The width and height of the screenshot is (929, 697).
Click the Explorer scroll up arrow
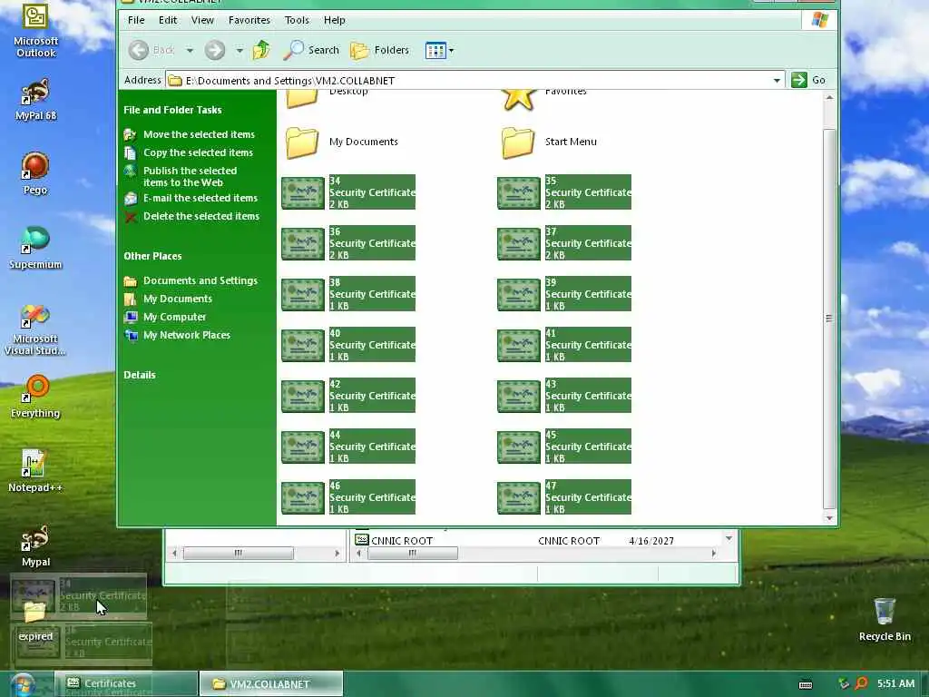(829, 97)
